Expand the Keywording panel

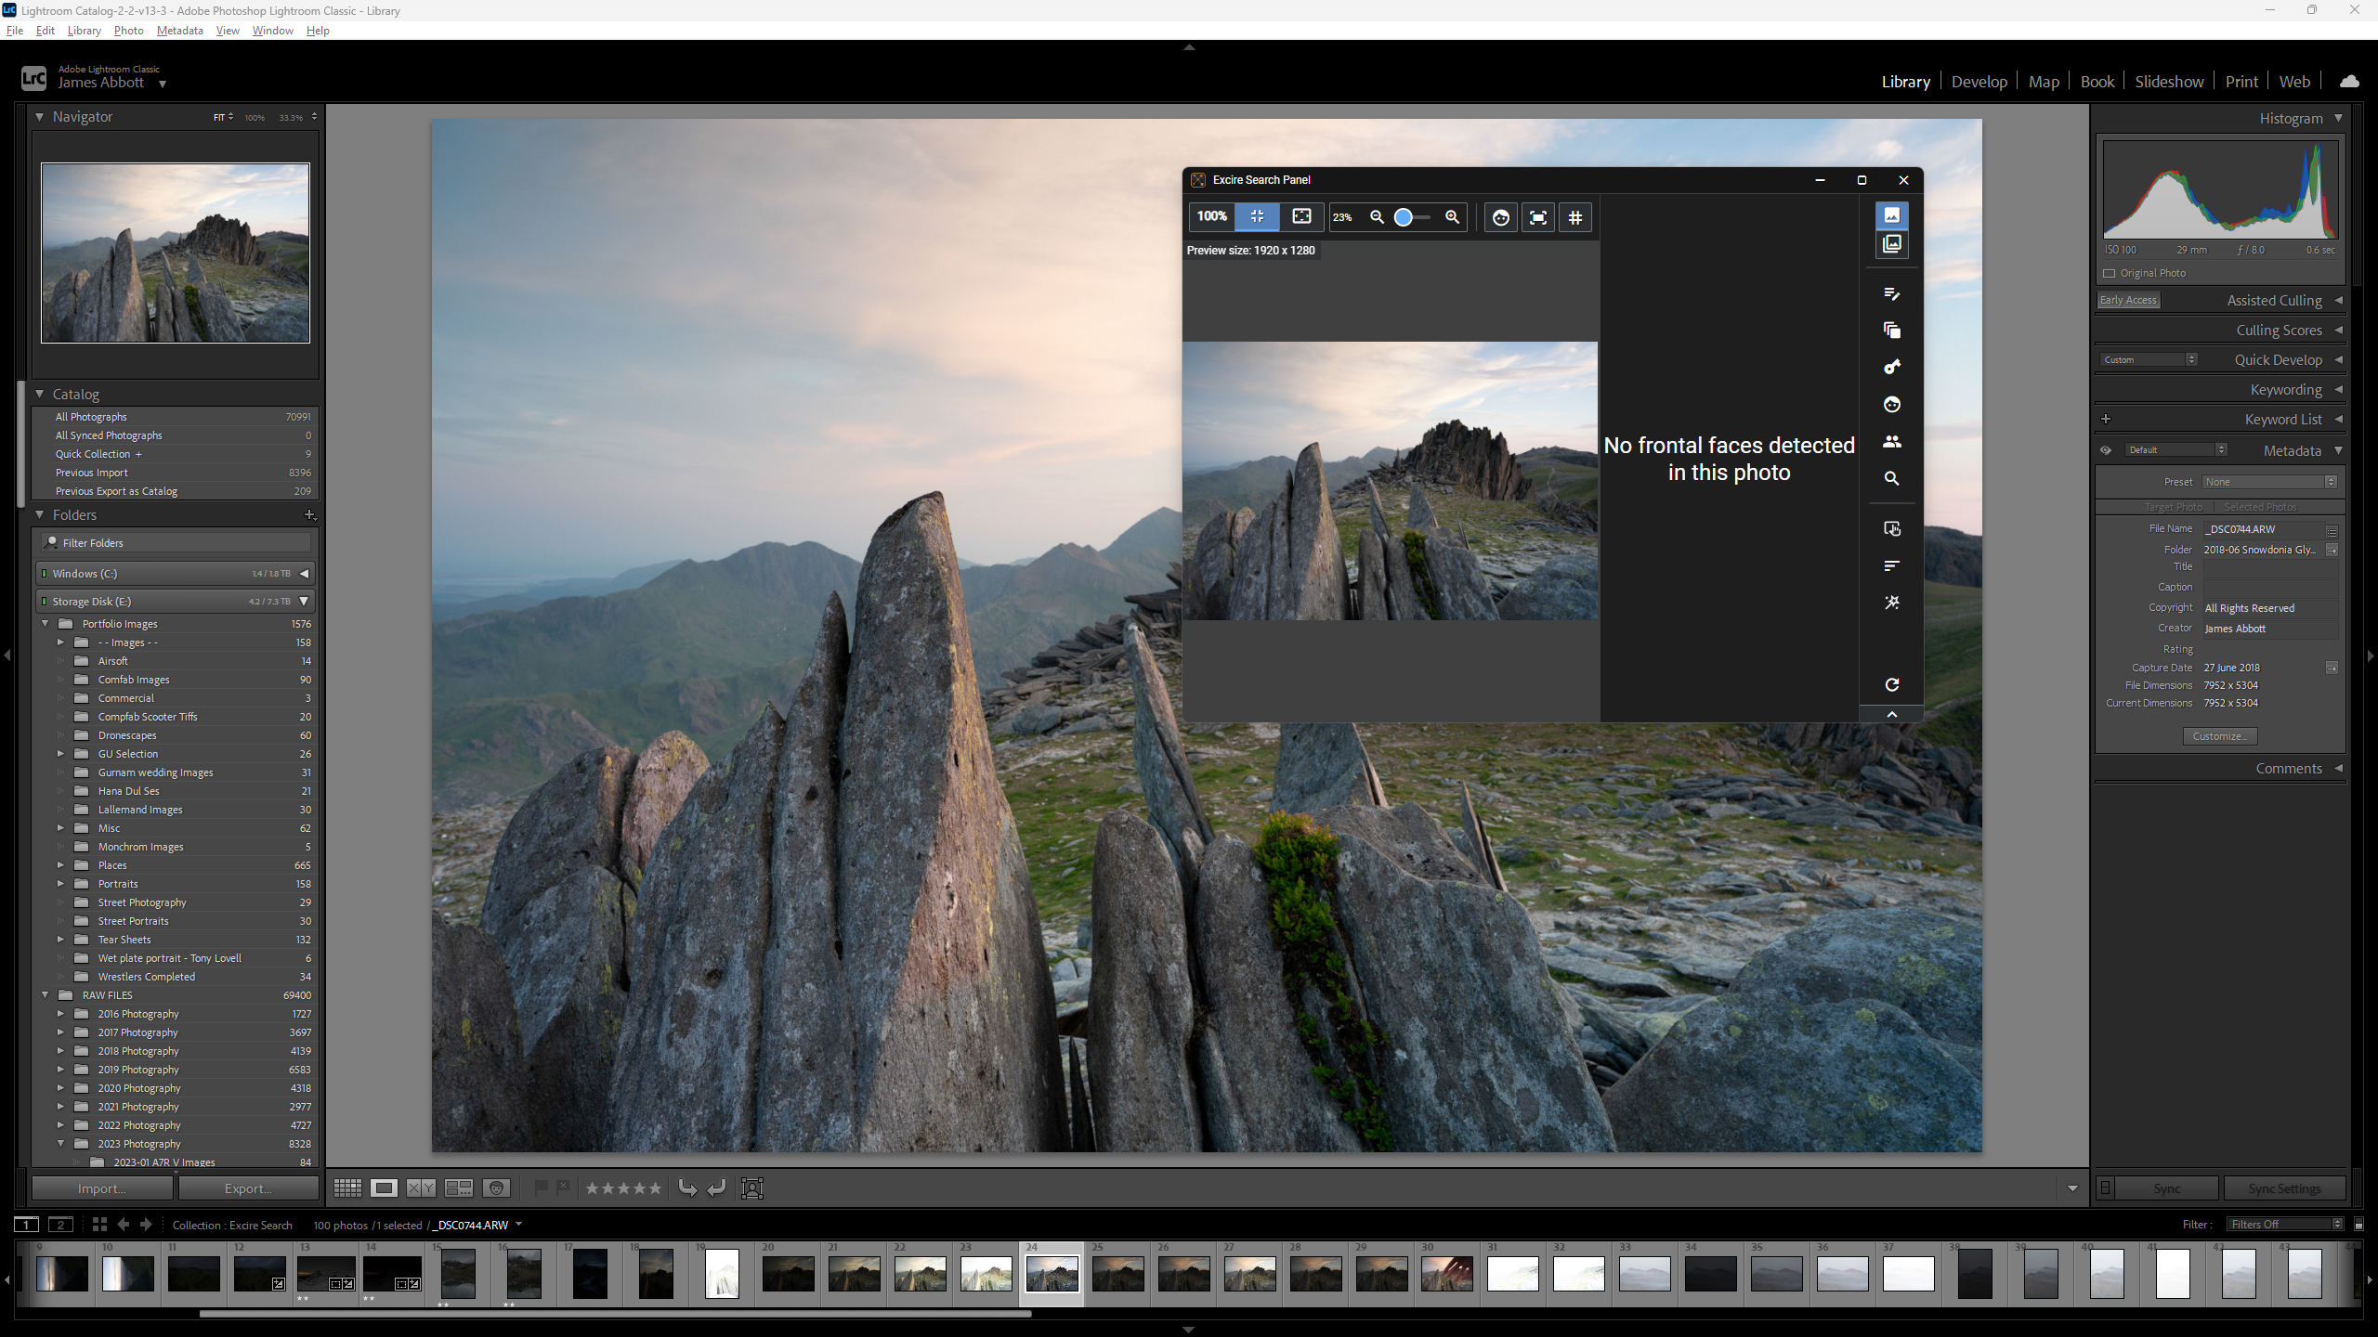[x=2285, y=390]
